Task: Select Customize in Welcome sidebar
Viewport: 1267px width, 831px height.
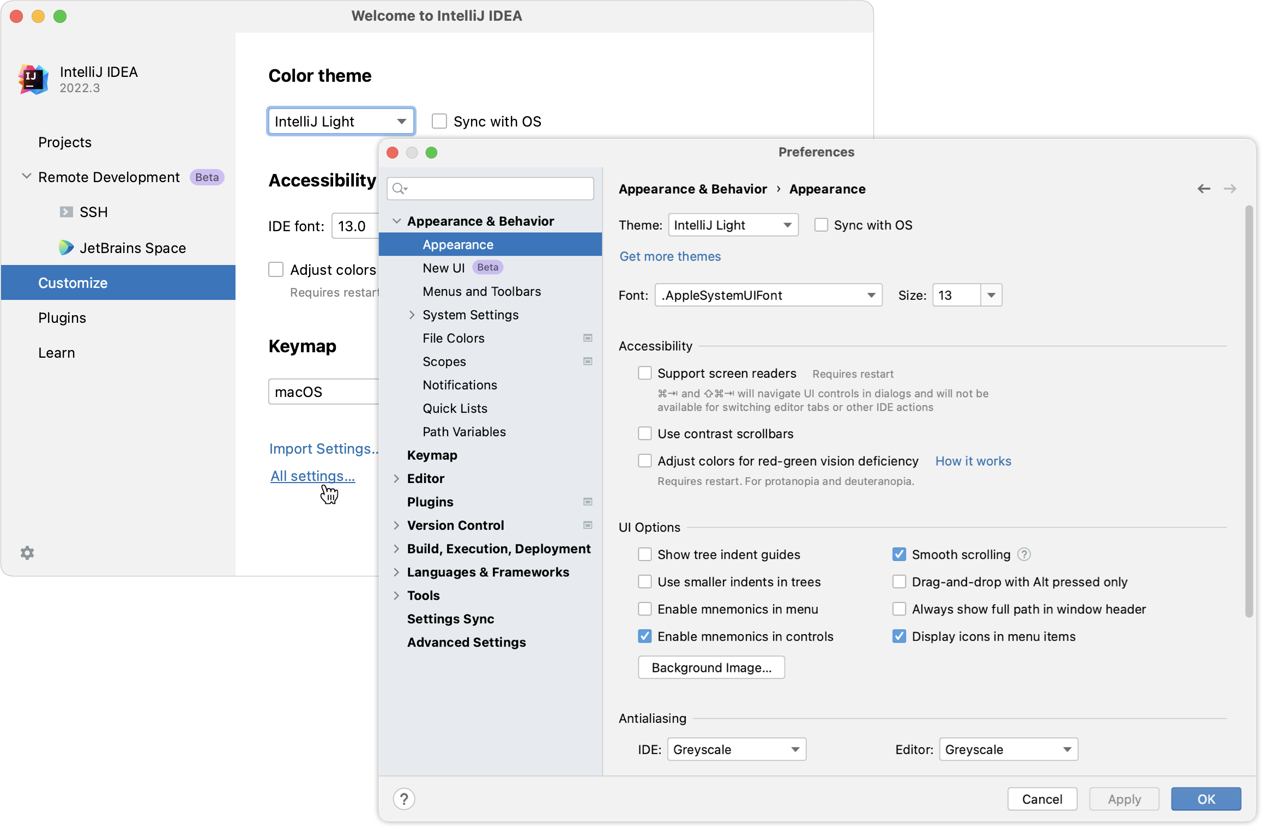Action: 118,282
